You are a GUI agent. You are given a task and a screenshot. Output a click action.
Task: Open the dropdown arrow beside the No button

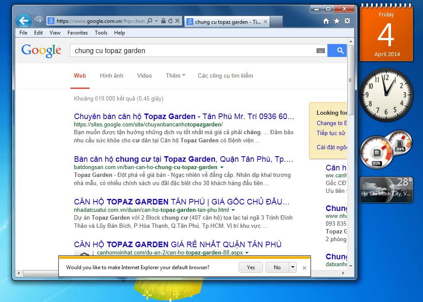tap(293, 267)
